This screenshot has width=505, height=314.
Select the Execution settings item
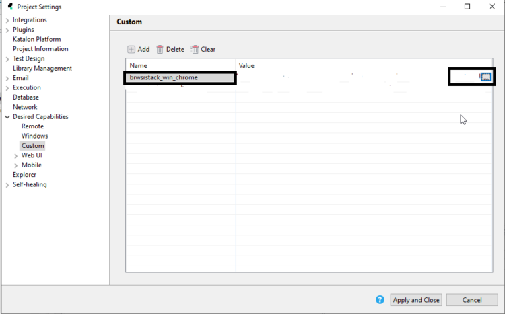pos(27,87)
